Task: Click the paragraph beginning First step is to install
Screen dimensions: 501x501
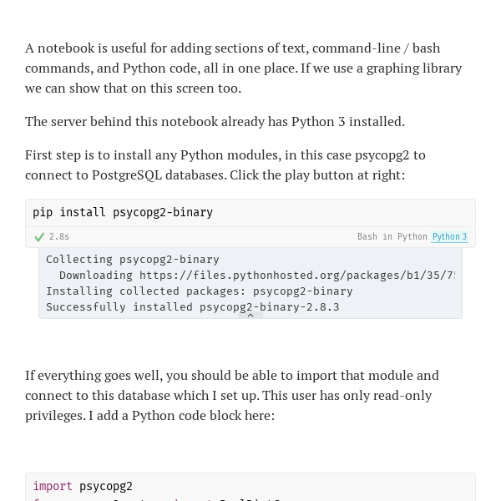Action: [225, 164]
